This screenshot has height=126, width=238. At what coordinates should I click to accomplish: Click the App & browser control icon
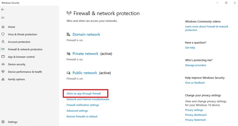(x=3, y=57)
